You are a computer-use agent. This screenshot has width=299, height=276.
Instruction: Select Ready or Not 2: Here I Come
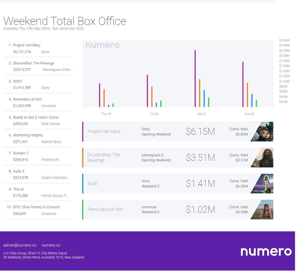point(35,117)
